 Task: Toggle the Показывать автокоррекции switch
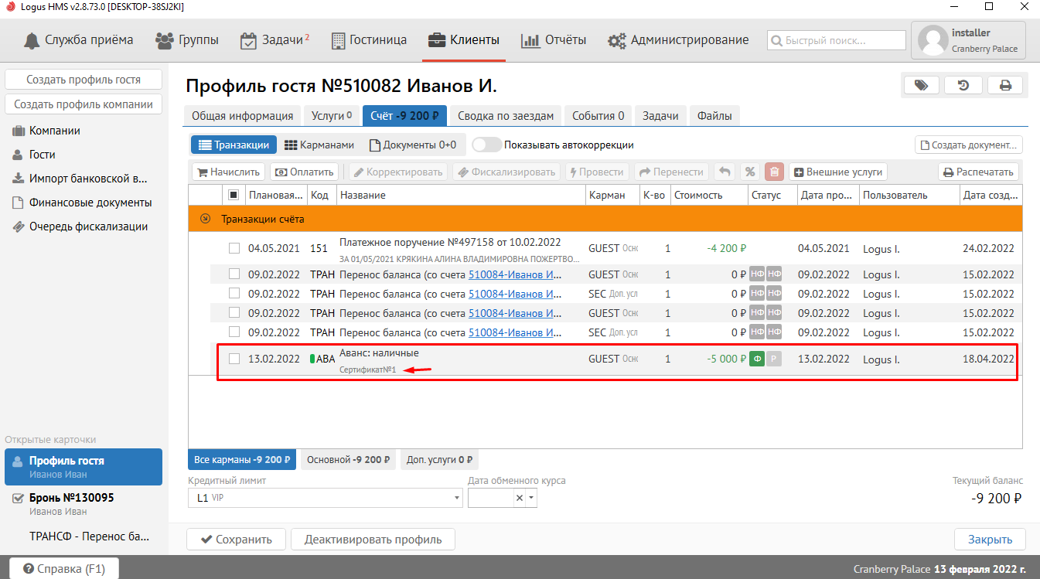click(x=486, y=145)
